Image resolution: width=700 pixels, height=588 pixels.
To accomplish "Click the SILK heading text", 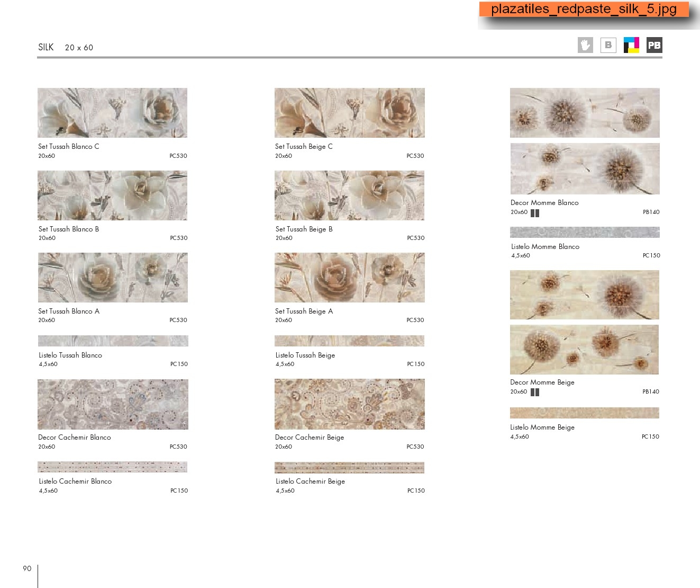I will pyautogui.click(x=46, y=47).
